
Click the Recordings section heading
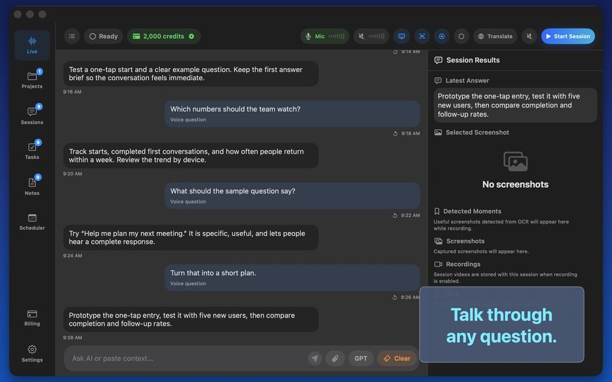click(463, 264)
